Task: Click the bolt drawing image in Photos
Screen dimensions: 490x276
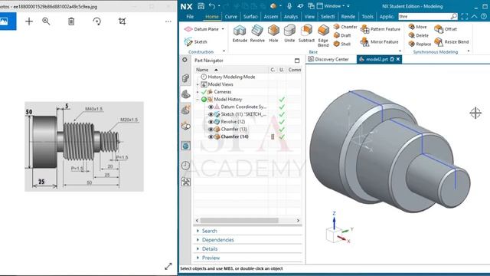Action: [84, 146]
